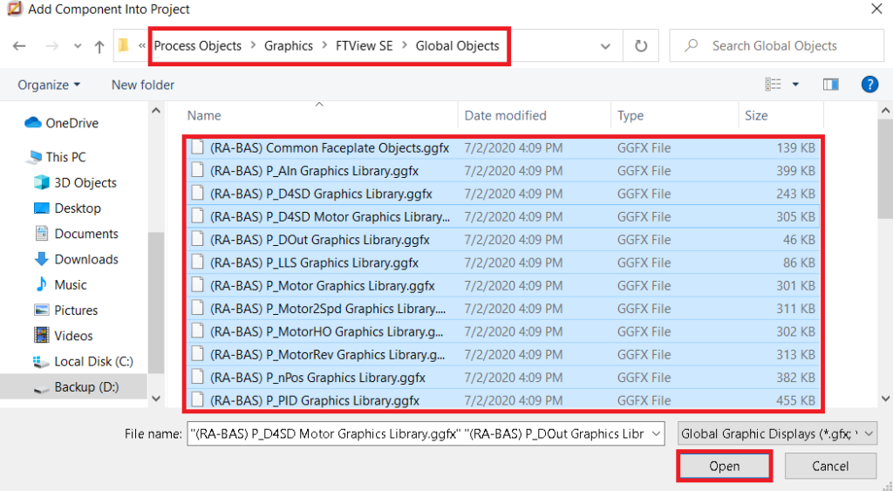Open Help with the question mark icon

869,85
